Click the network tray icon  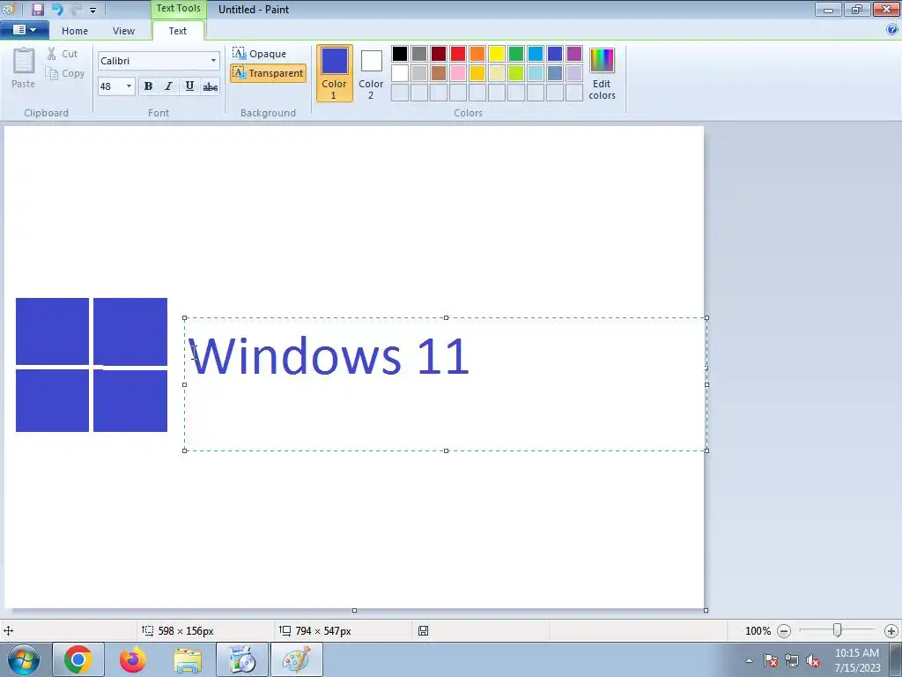[792, 661]
